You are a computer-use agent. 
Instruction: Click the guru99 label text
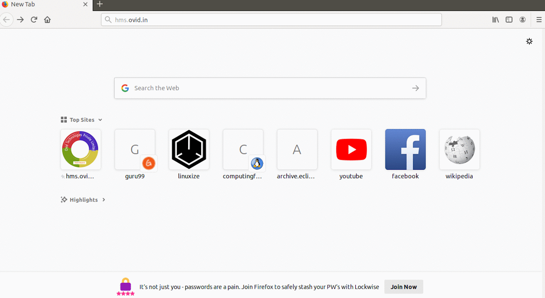[135, 176]
